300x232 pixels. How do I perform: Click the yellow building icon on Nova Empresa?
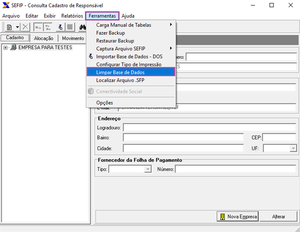click(222, 217)
